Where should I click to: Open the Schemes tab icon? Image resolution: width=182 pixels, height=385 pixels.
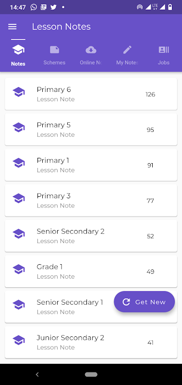(x=54, y=50)
